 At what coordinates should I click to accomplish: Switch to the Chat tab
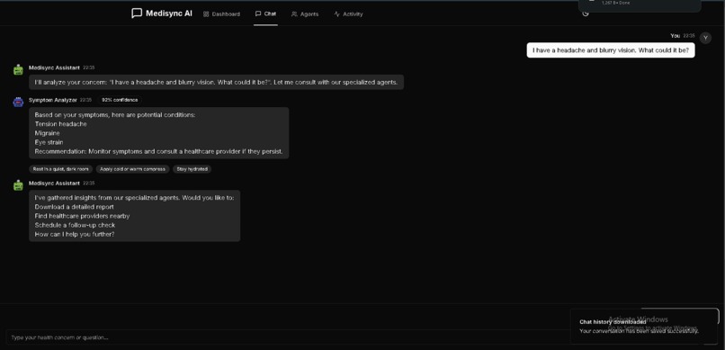pyautogui.click(x=266, y=13)
